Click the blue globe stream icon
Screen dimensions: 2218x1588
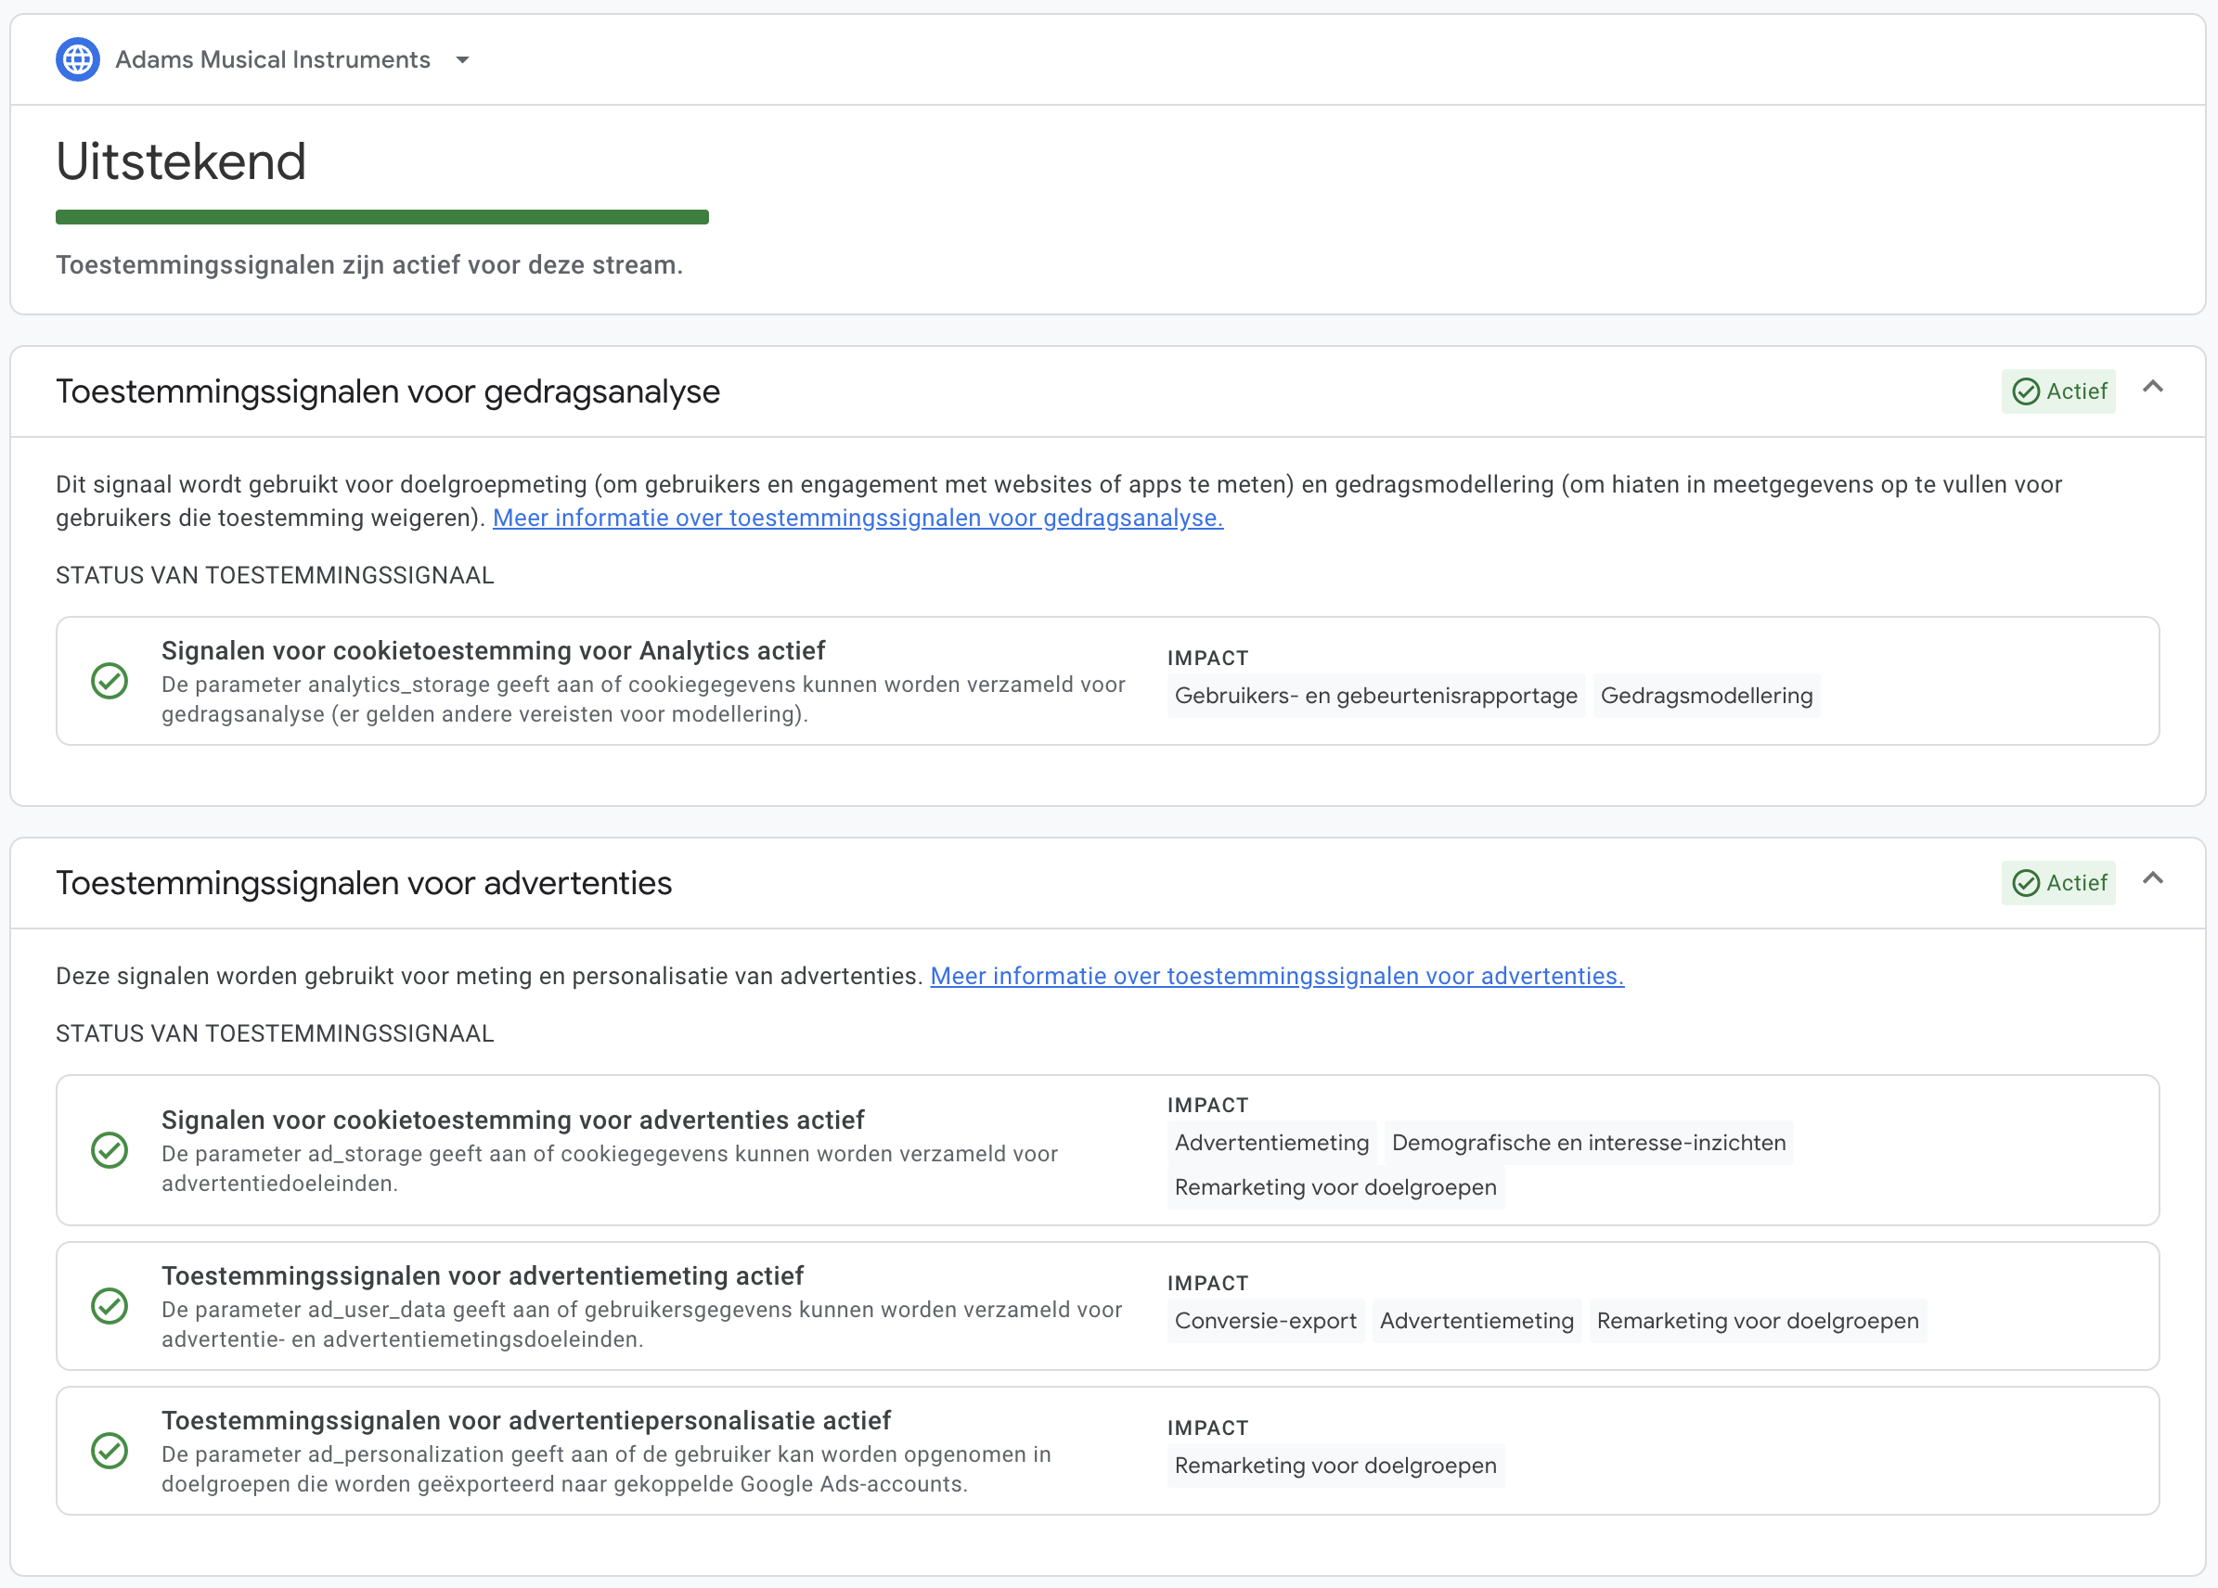77,59
